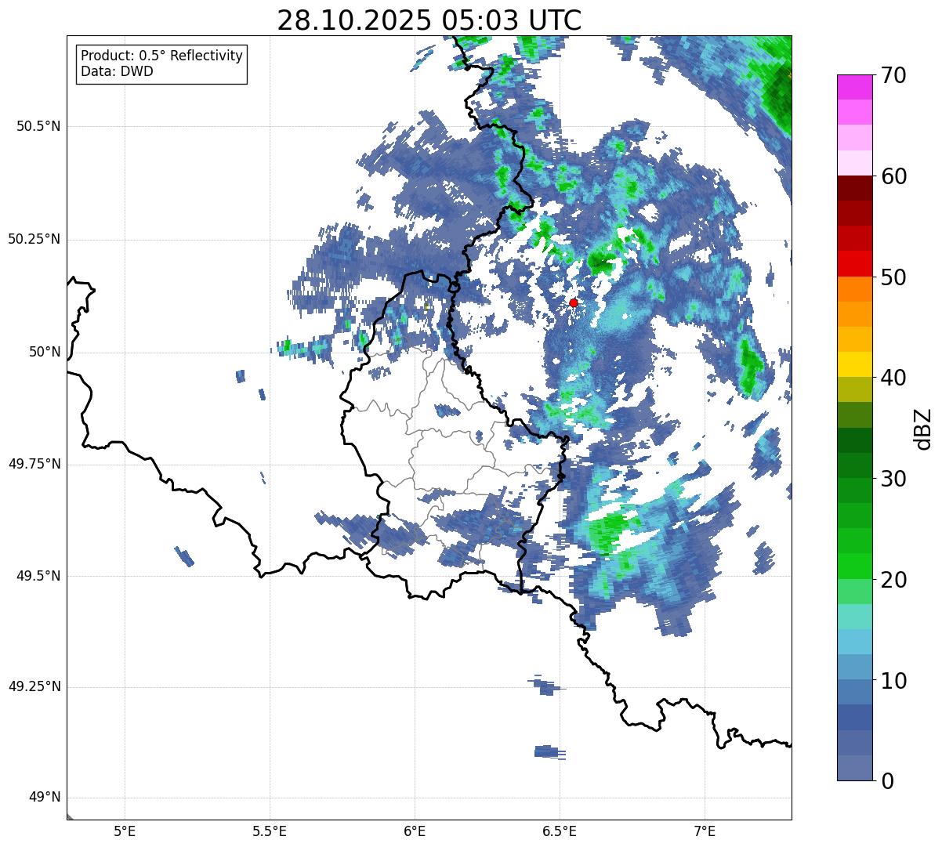Screen dimensions: 942x847
Task: Click the latitude label "50°N"
Action: 45,352
